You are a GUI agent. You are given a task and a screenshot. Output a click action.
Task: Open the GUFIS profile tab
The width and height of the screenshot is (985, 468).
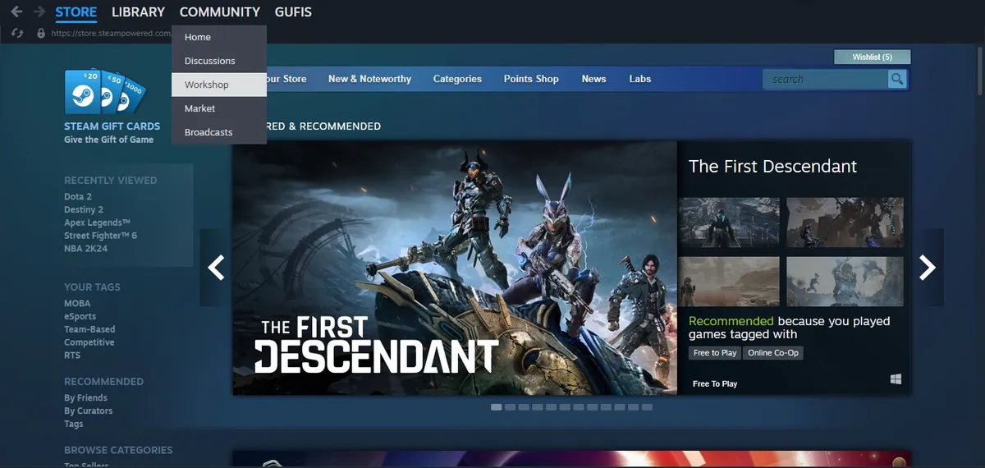pos(293,12)
